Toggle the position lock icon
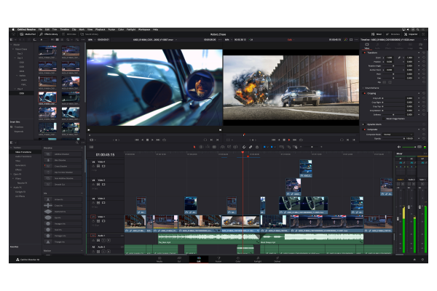Image resolution: width=437 pixels, height=291 pixels. pos(257,147)
